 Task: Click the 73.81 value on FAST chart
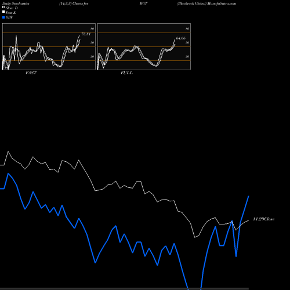(x=86, y=34)
